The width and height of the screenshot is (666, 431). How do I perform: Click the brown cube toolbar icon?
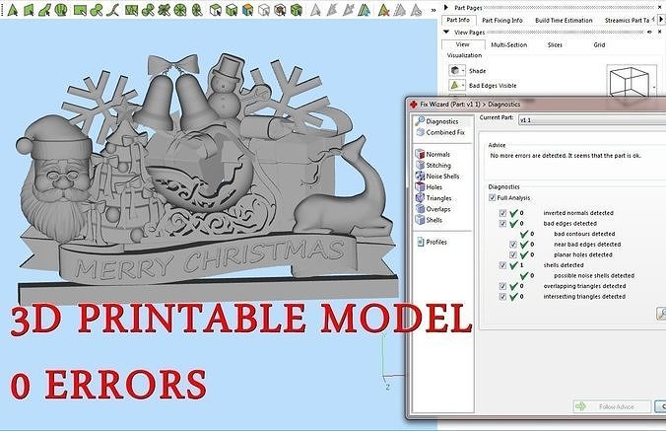click(x=280, y=9)
